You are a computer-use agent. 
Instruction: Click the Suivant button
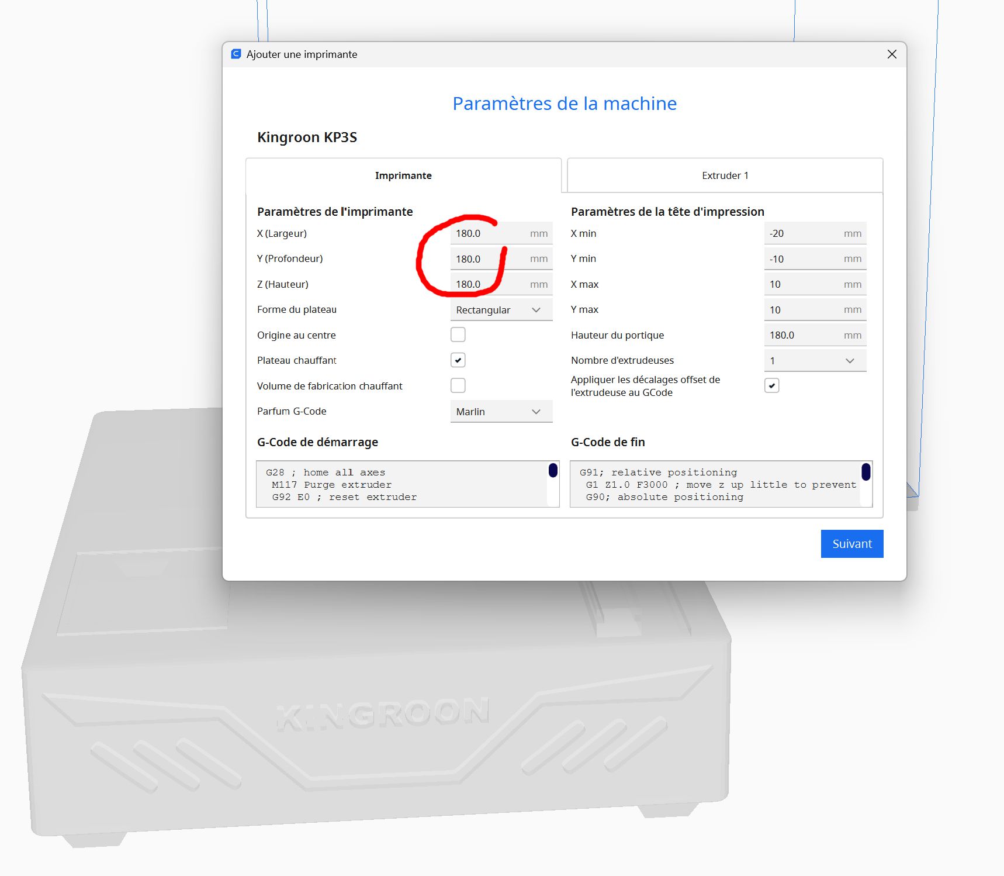(x=852, y=544)
